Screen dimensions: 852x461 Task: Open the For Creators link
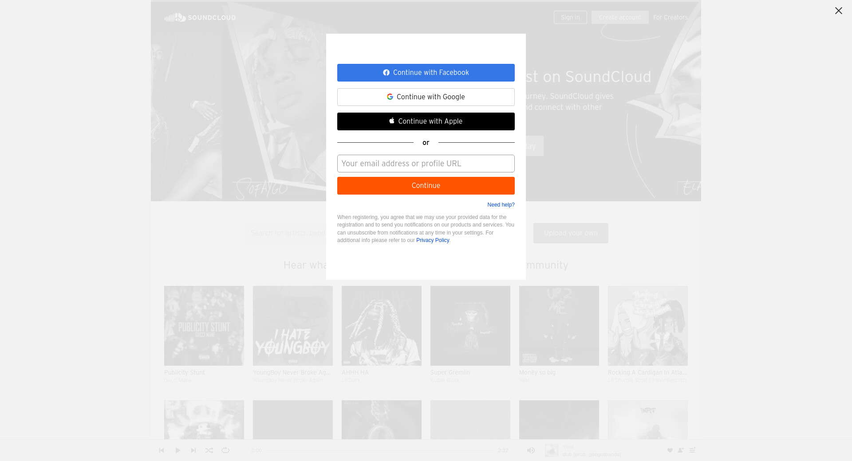point(671,17)
